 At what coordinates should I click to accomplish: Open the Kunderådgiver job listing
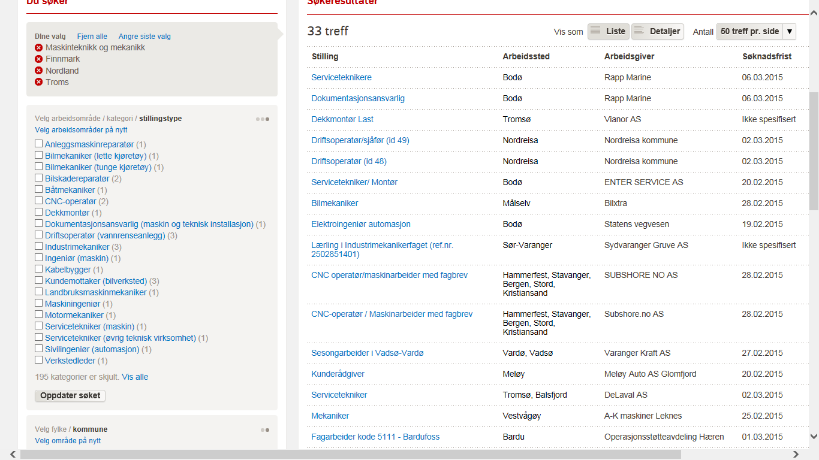click(338, 374)
